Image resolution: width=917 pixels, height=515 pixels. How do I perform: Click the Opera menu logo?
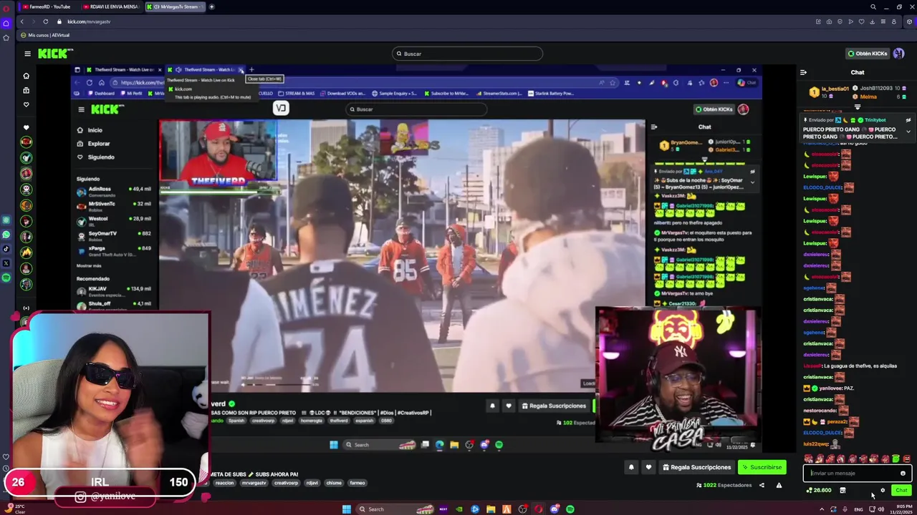(x=6, y=7)
